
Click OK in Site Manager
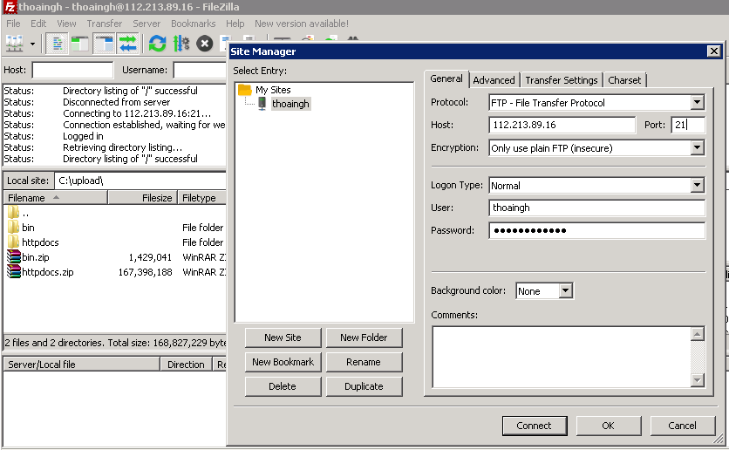tap(608, 426)
